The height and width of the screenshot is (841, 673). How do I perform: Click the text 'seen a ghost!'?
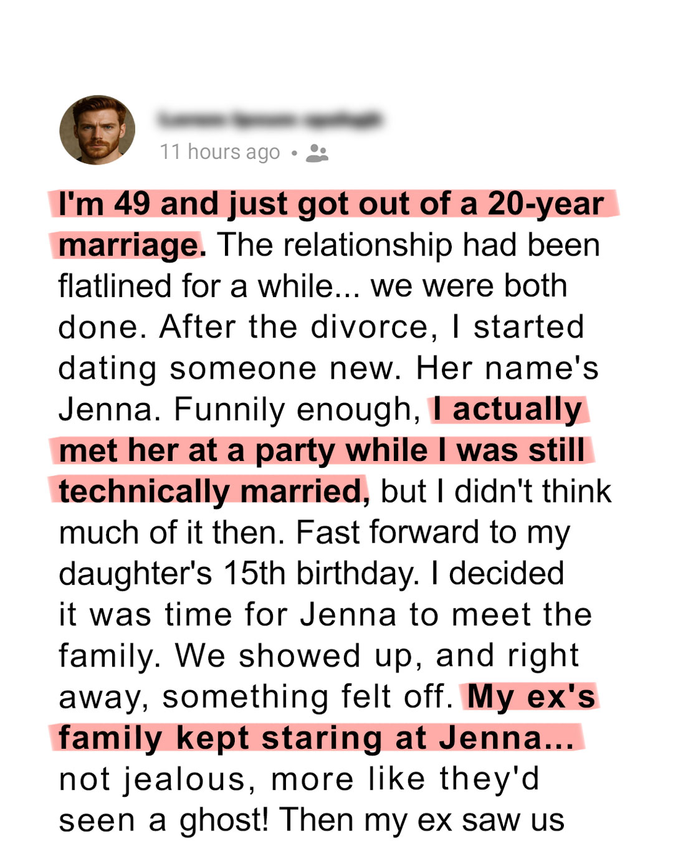(164, 820)
